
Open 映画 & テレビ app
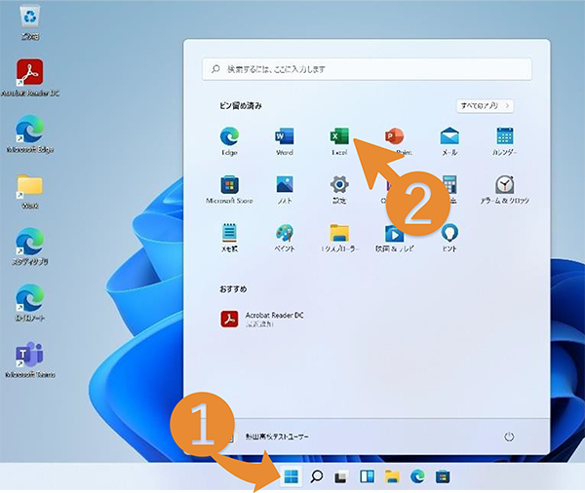click(394, 238)
